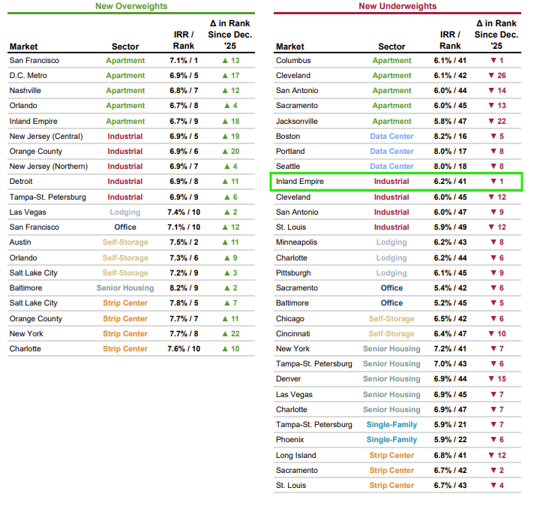
Task: Click 'Lodging' sector in the Pittsburgh row
Action: click(x=391, y=273)
